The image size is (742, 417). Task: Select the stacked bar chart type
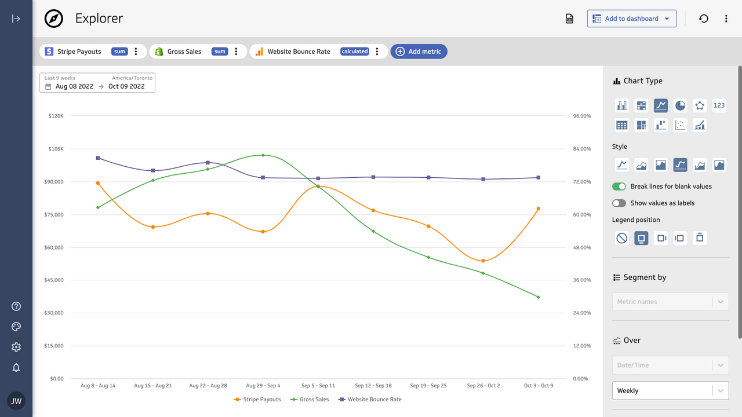pos(641,105)
